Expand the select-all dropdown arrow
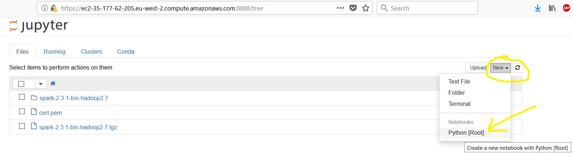This screenshot has width=573, height=157. [41, 84]
